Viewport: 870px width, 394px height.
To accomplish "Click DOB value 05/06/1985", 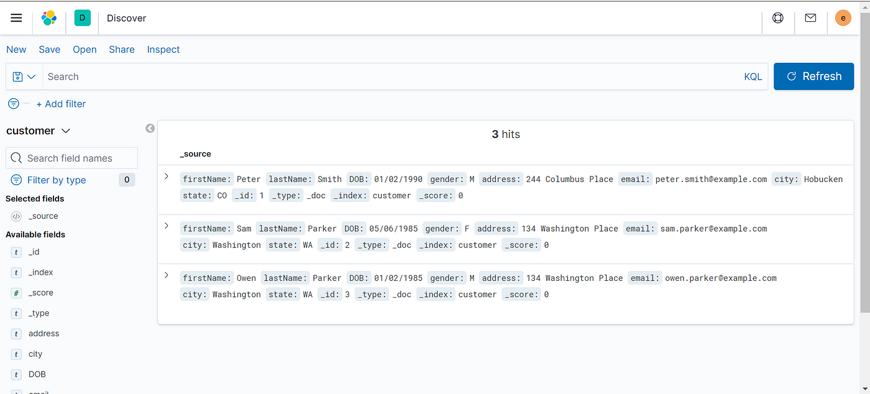I will click(x=393, y=229).
